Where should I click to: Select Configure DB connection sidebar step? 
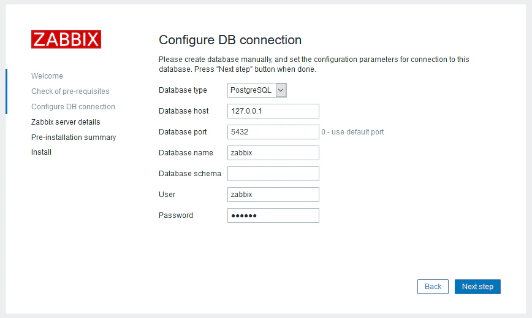click(73, 107)
